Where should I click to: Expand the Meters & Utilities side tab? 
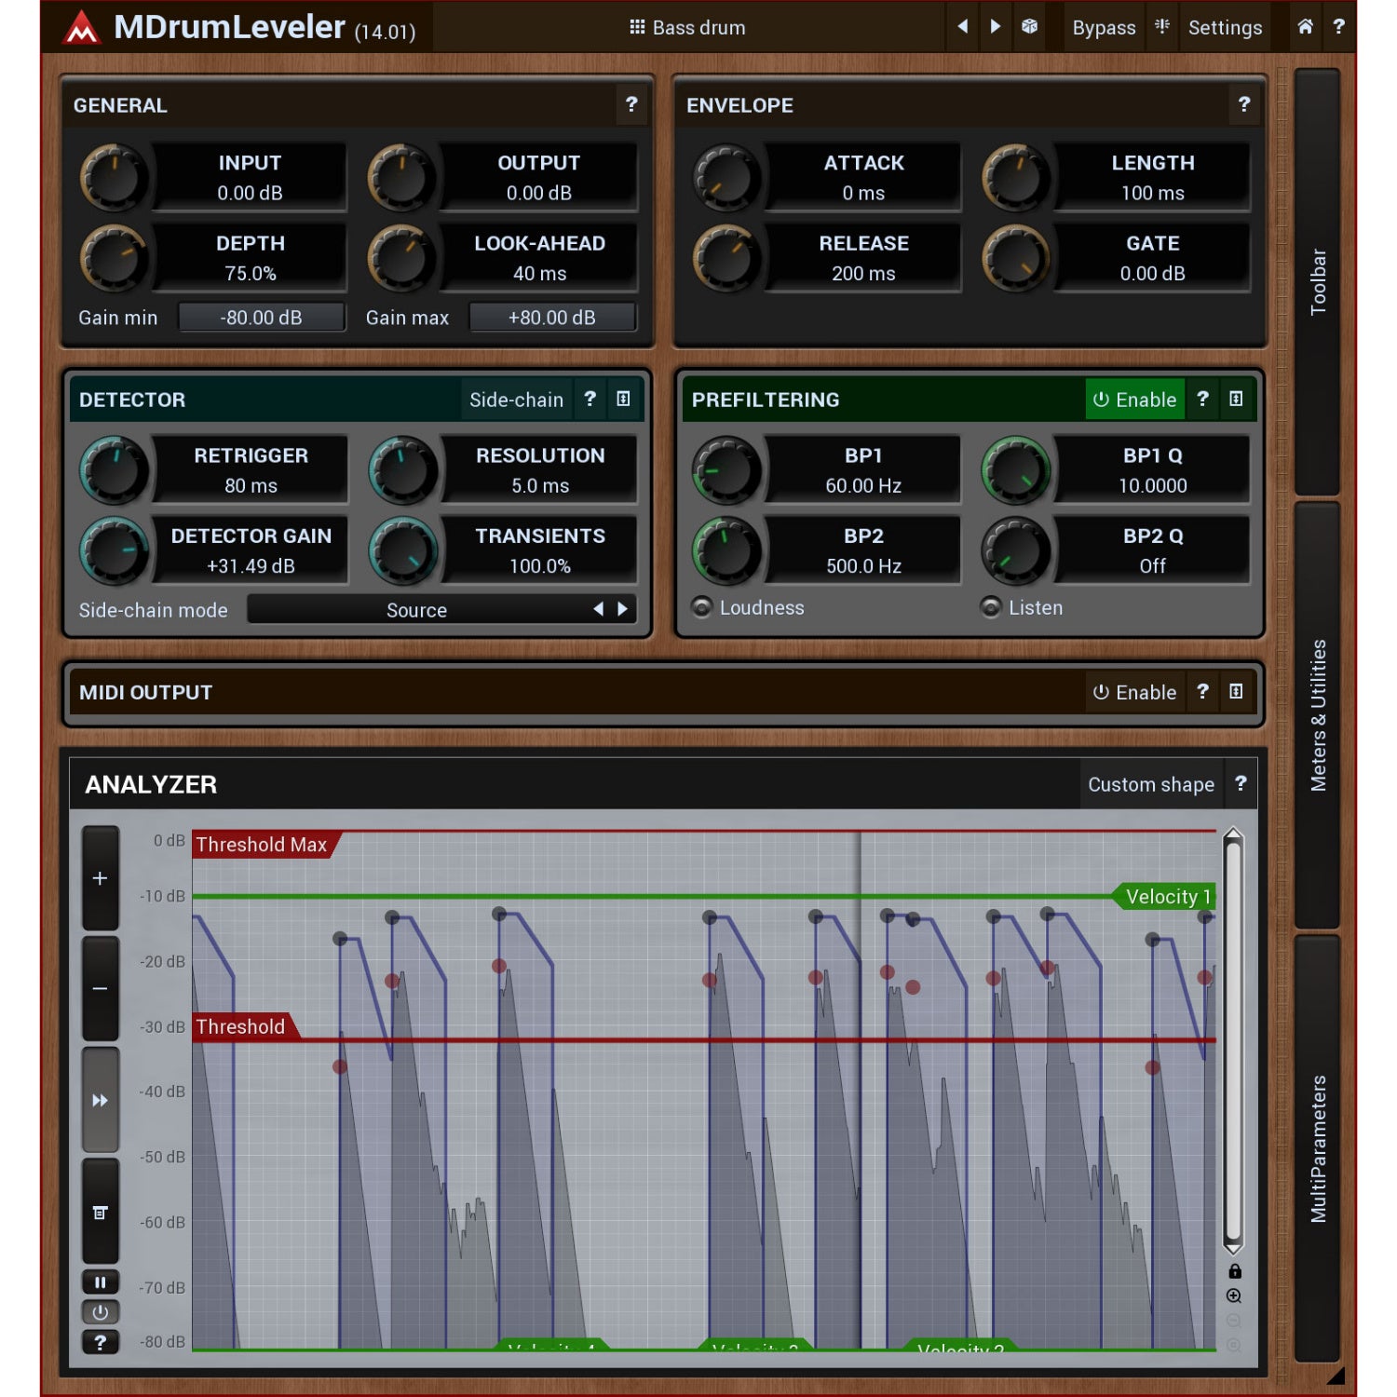pyautogui.click(x=1317, y=715)
